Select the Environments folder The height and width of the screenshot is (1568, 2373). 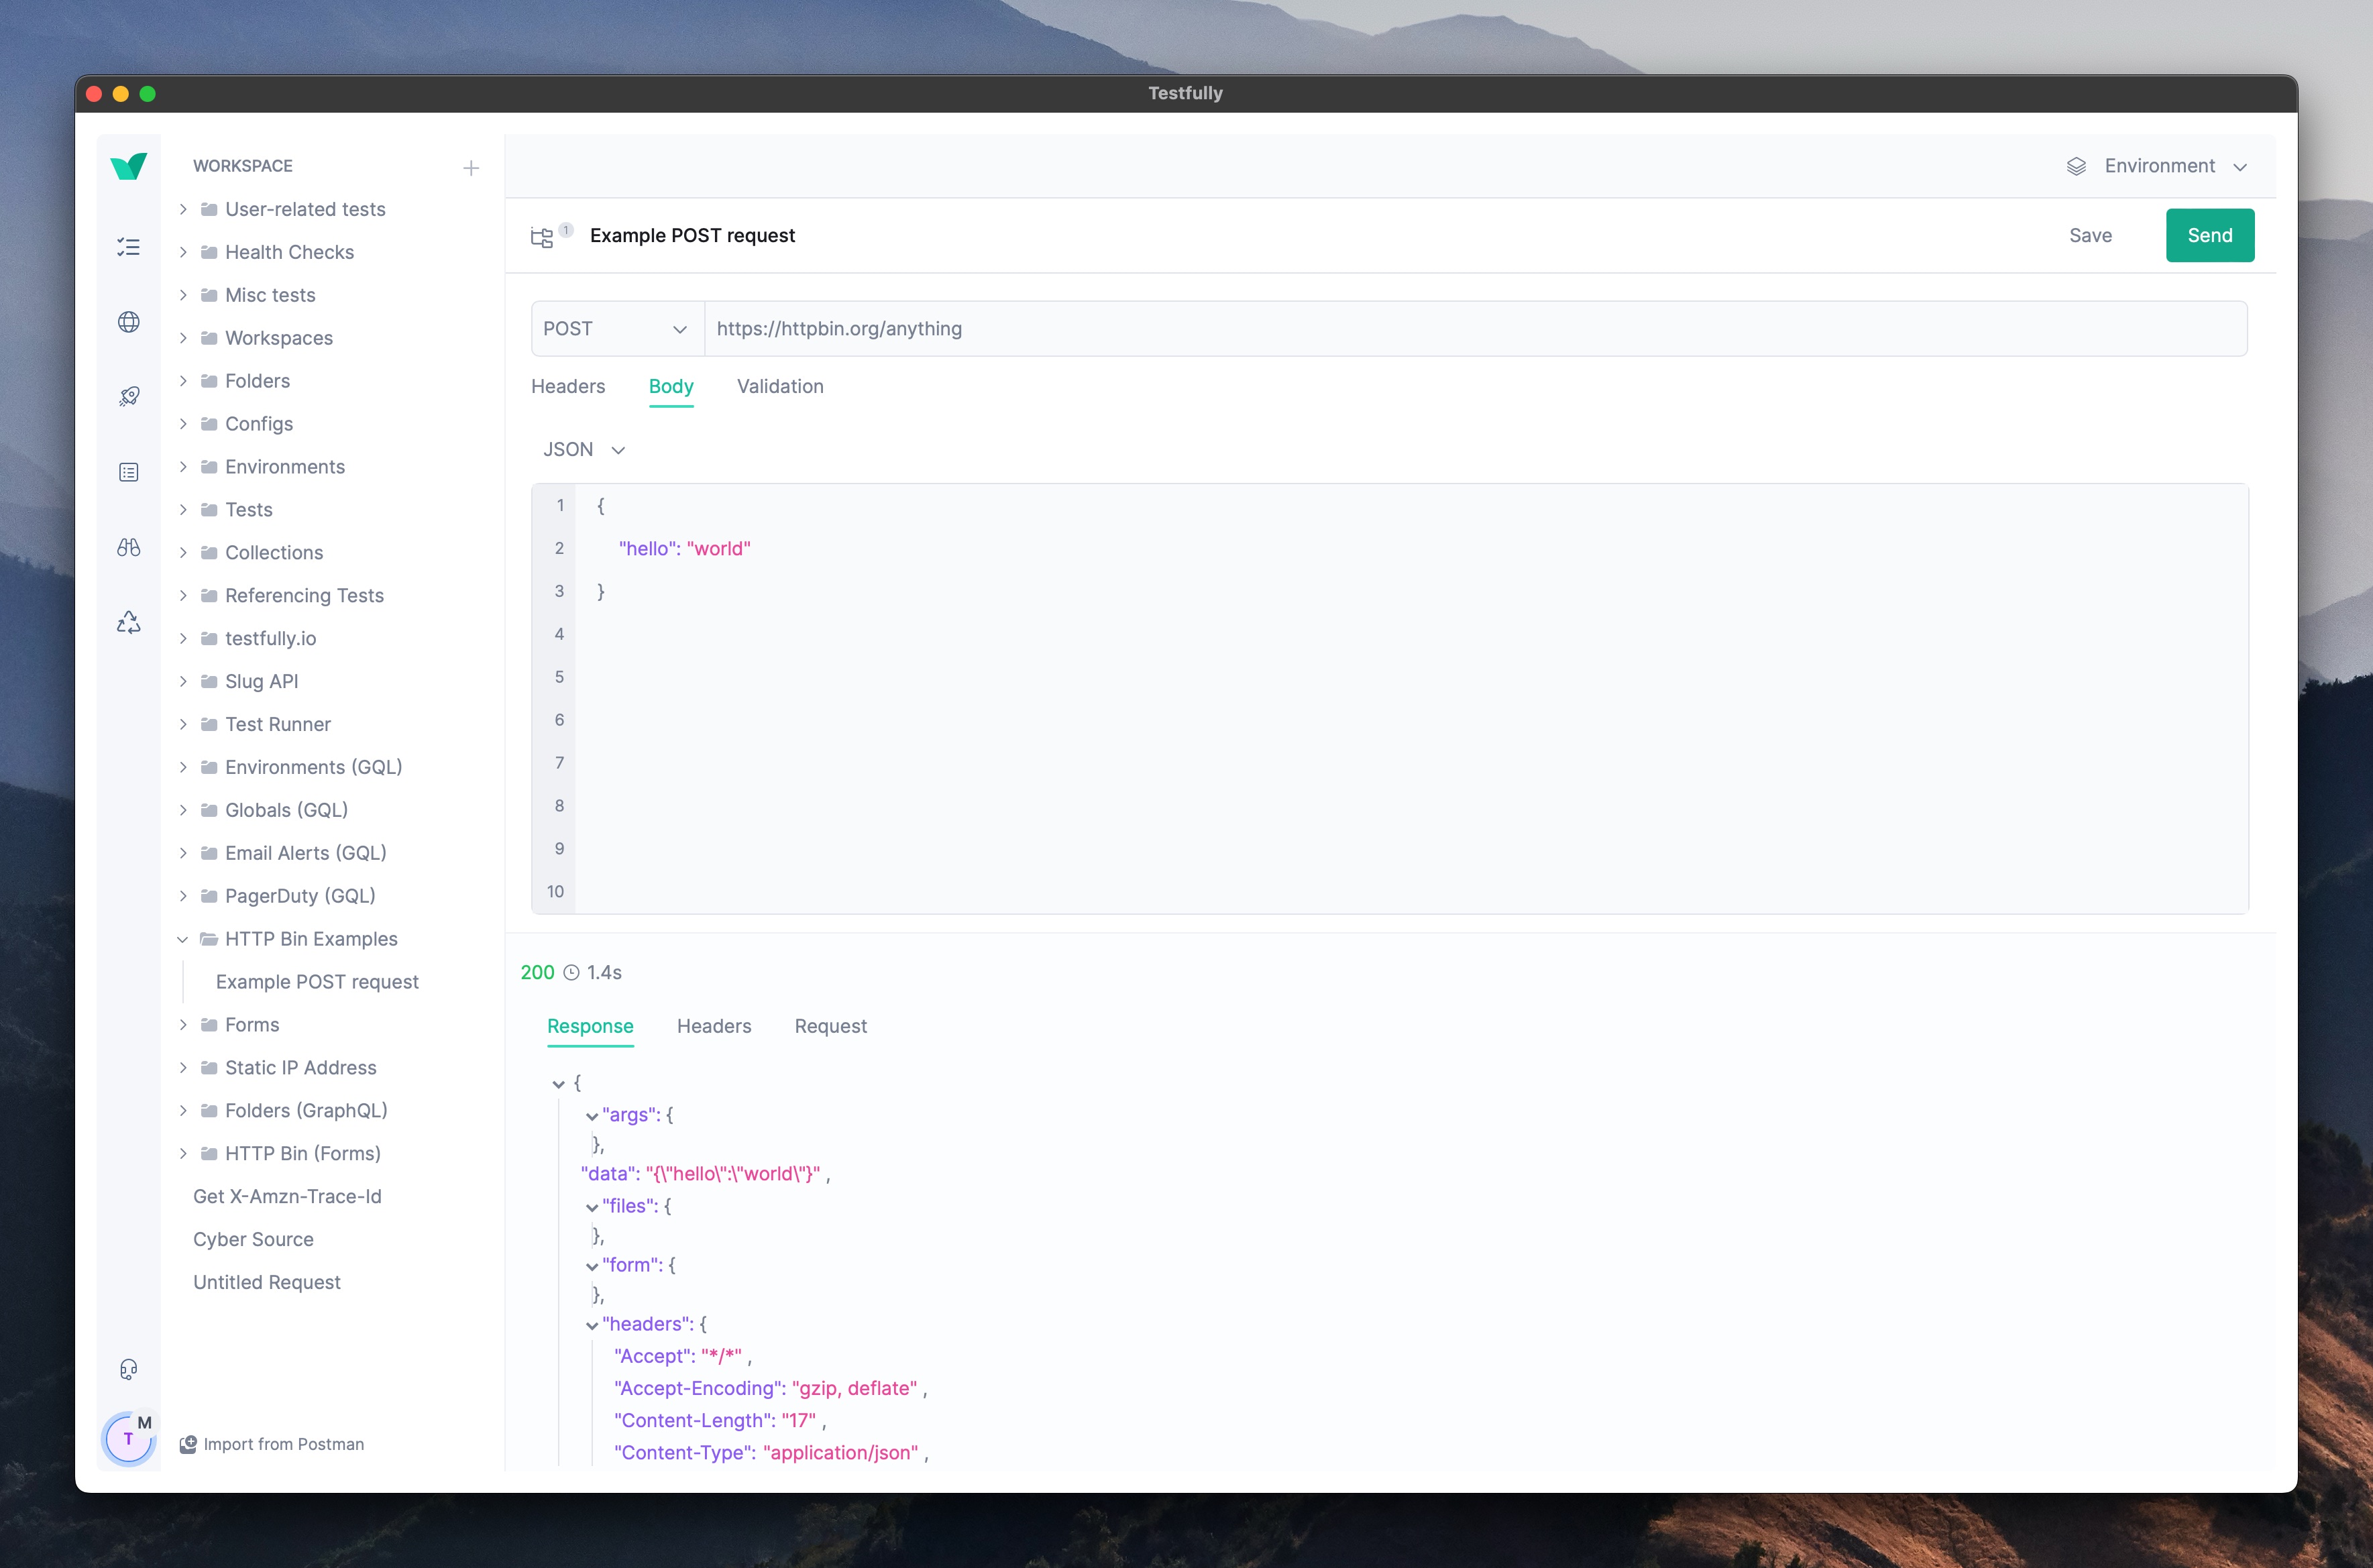coord(285,467)
